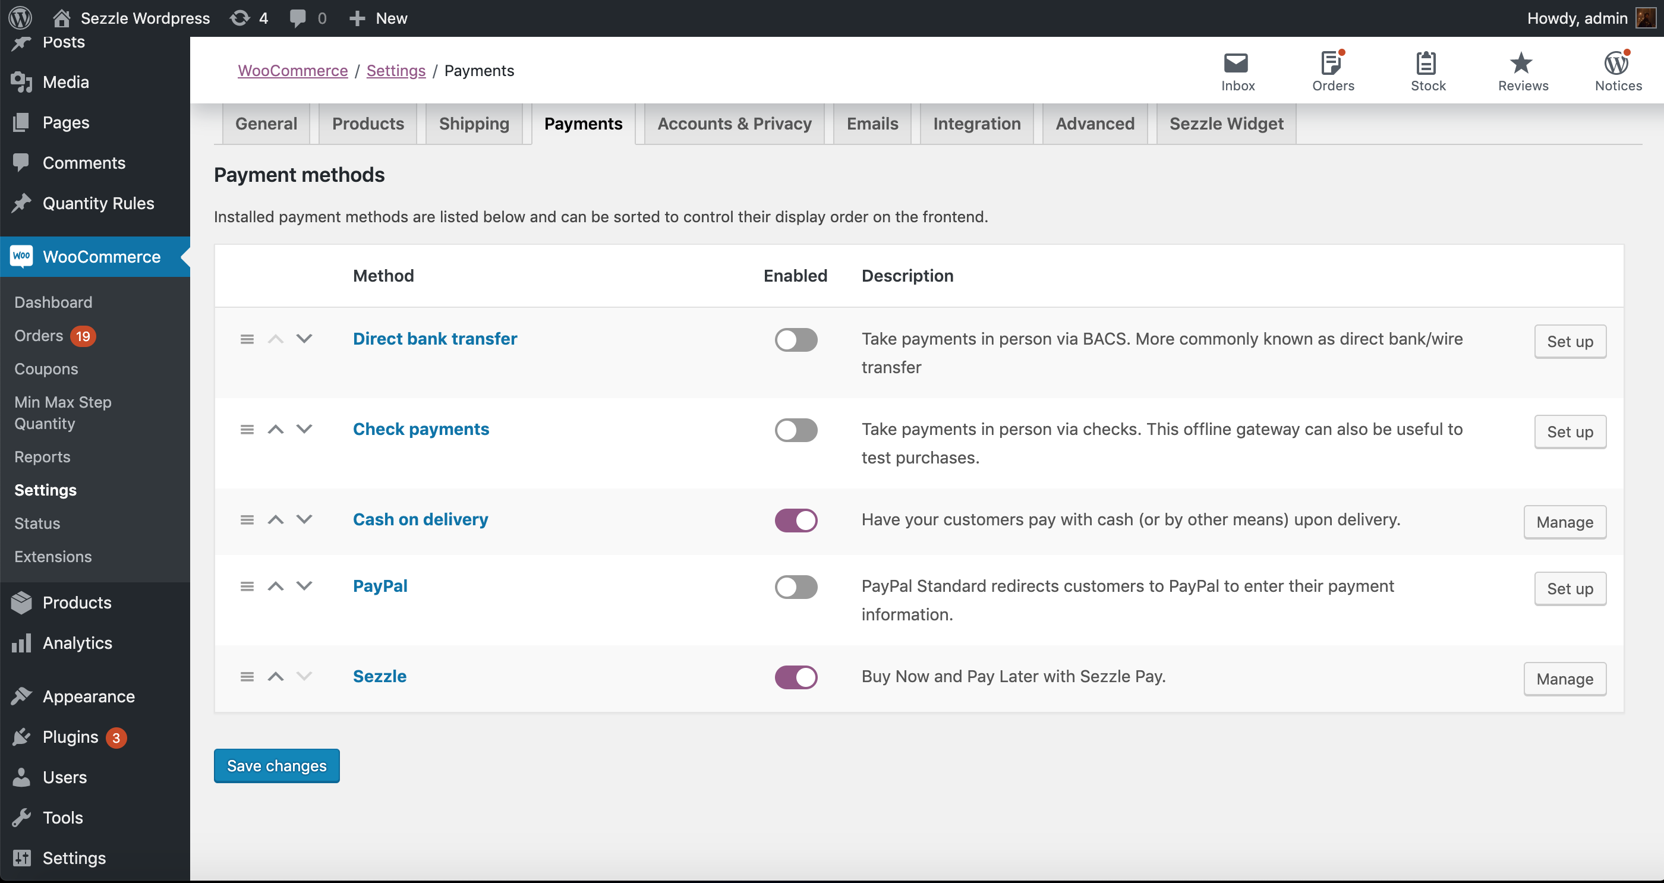Open Media in the sidebar
Image resolution: width=1664 pixels, height=883 pixels.
click(95, 82)
